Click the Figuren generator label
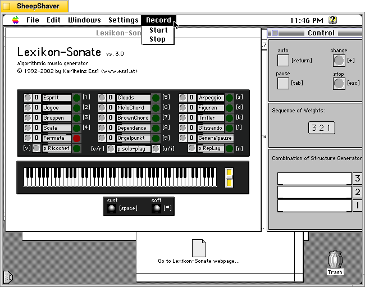 pos(211,108)
